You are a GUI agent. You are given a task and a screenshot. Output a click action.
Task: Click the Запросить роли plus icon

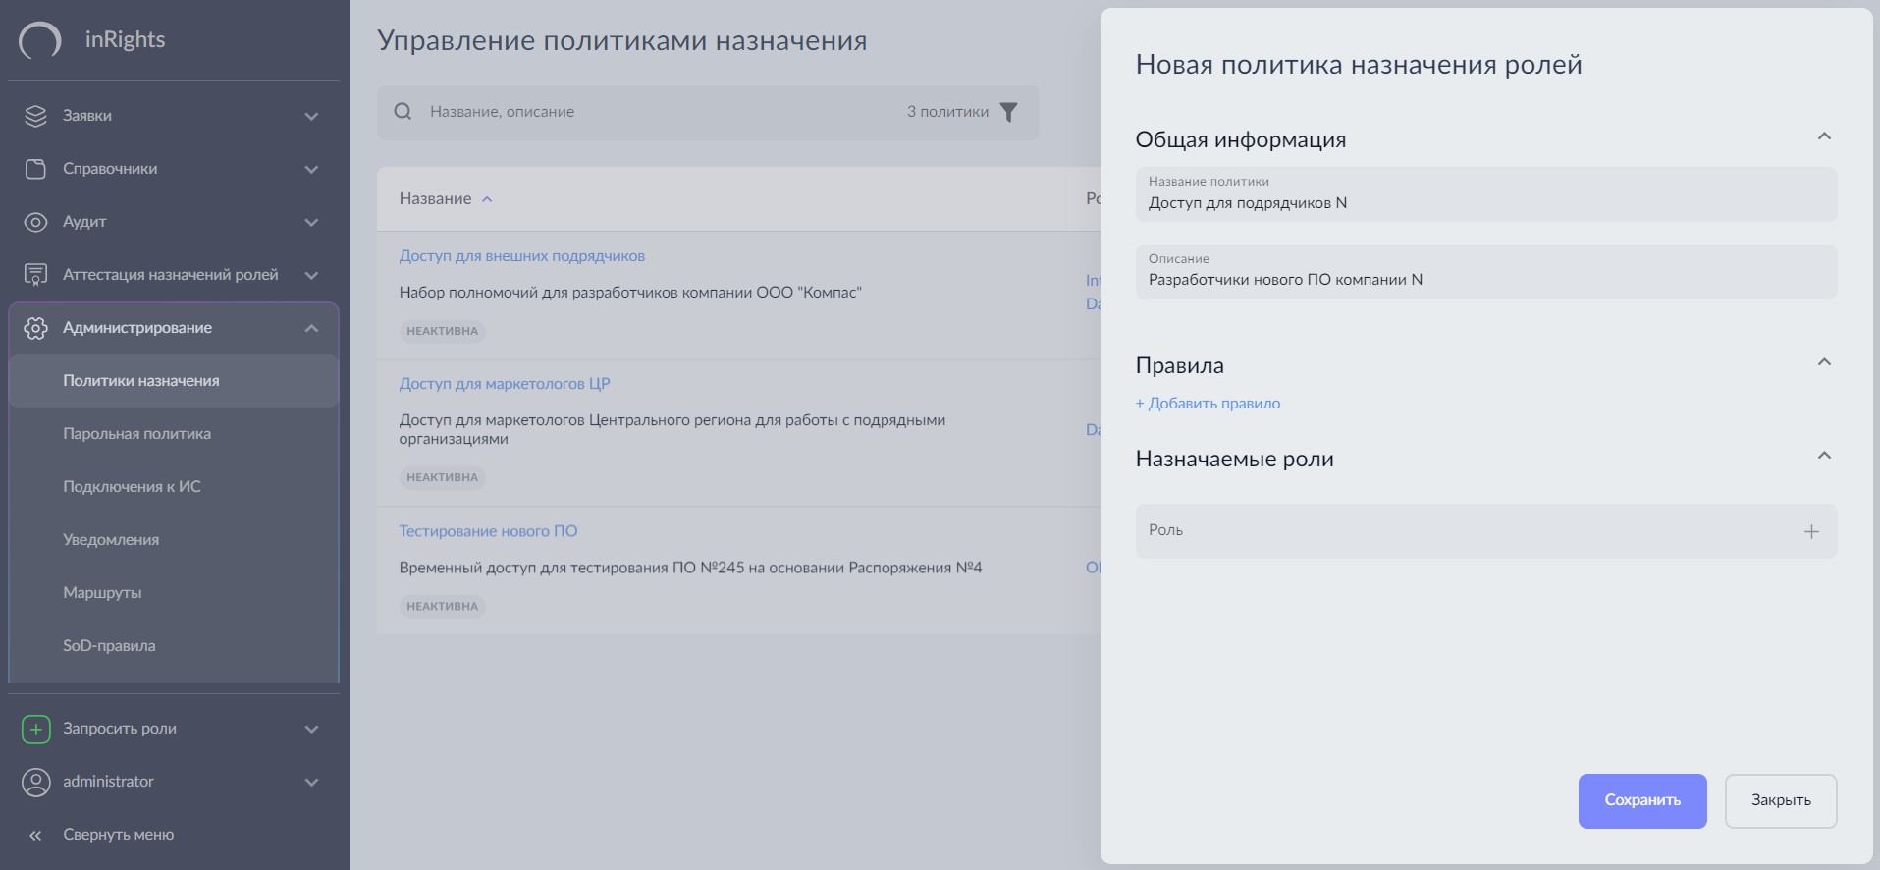click(35, 729)
